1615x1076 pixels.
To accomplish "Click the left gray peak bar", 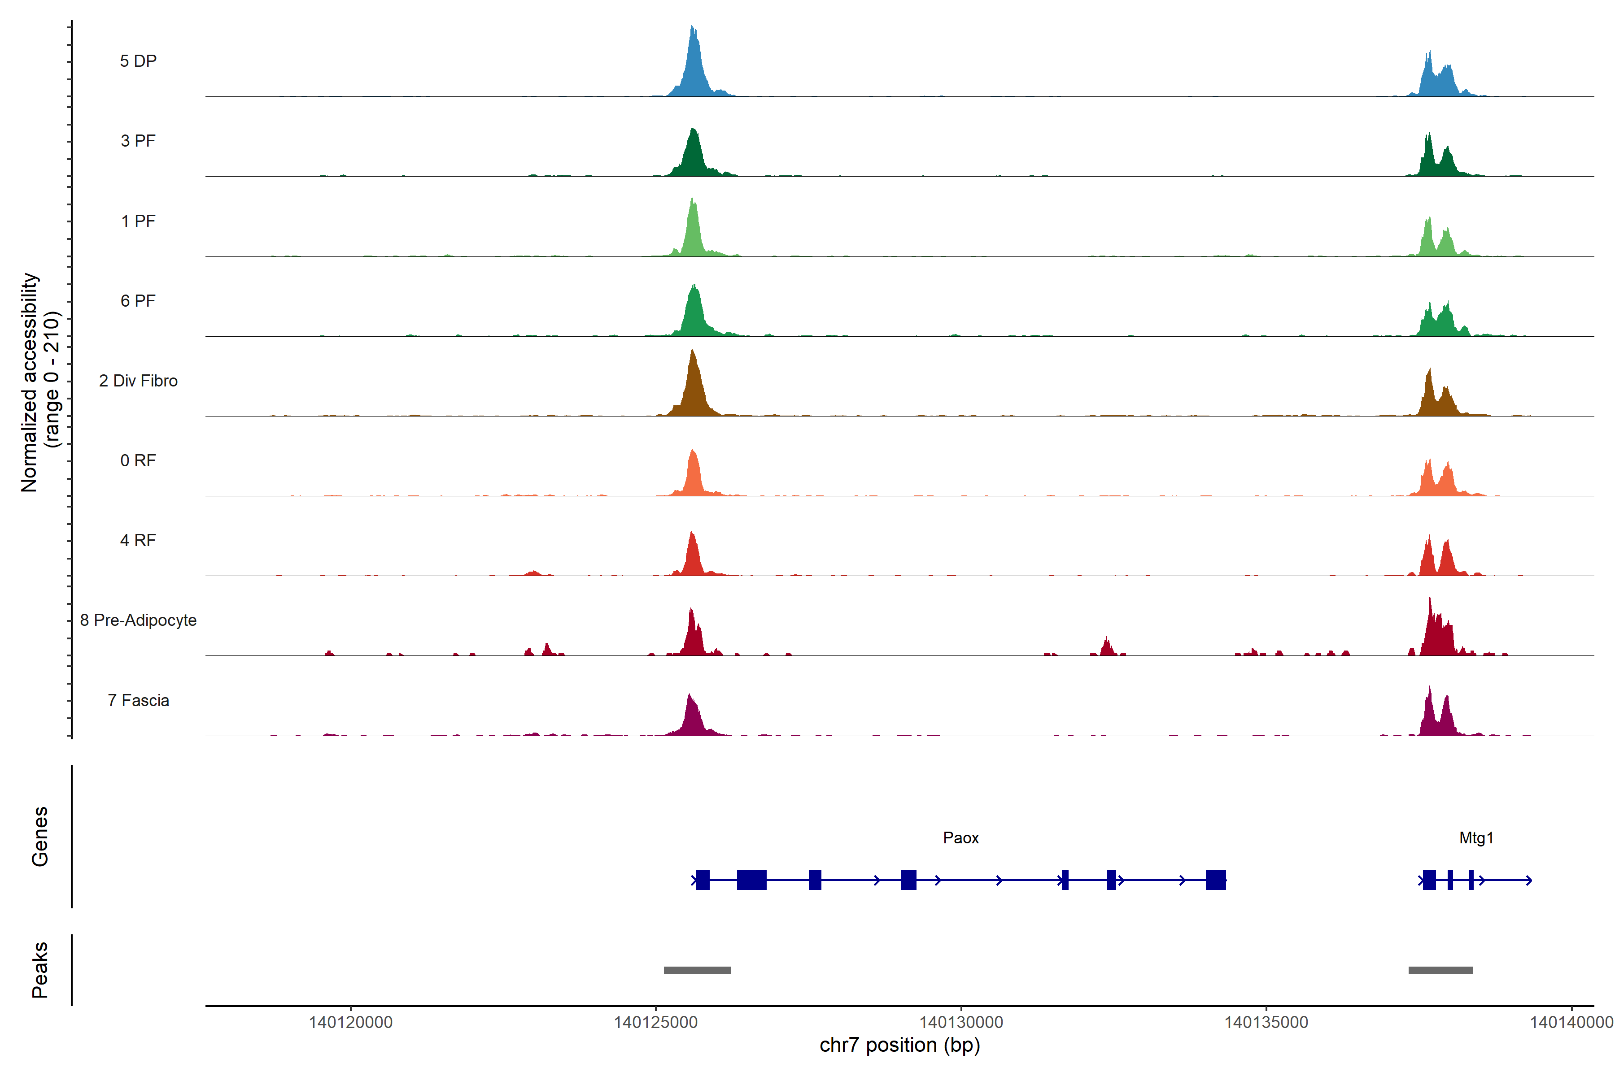I will coord(697,970).
